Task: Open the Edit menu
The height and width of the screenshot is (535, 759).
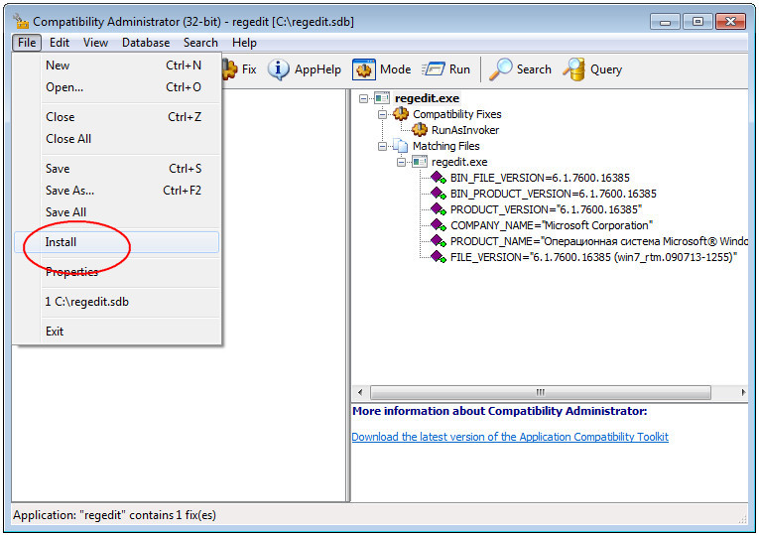Action: [x=60, y=43]
